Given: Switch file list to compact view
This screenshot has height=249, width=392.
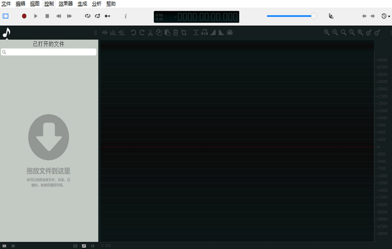Looking at the screenshot, I should (13, 246).
